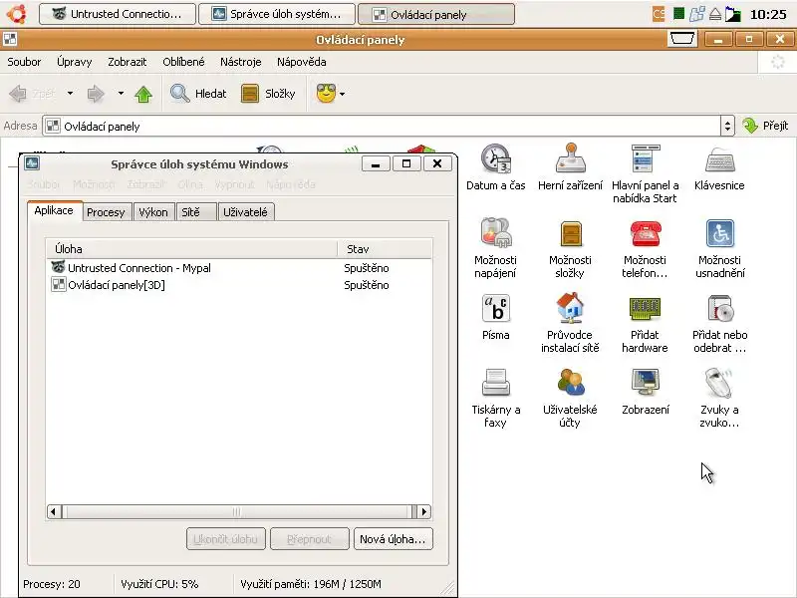This screenshot has height=598, width=797.
Task: Switch to the Výkon tab
Action: tap(153, 212)
